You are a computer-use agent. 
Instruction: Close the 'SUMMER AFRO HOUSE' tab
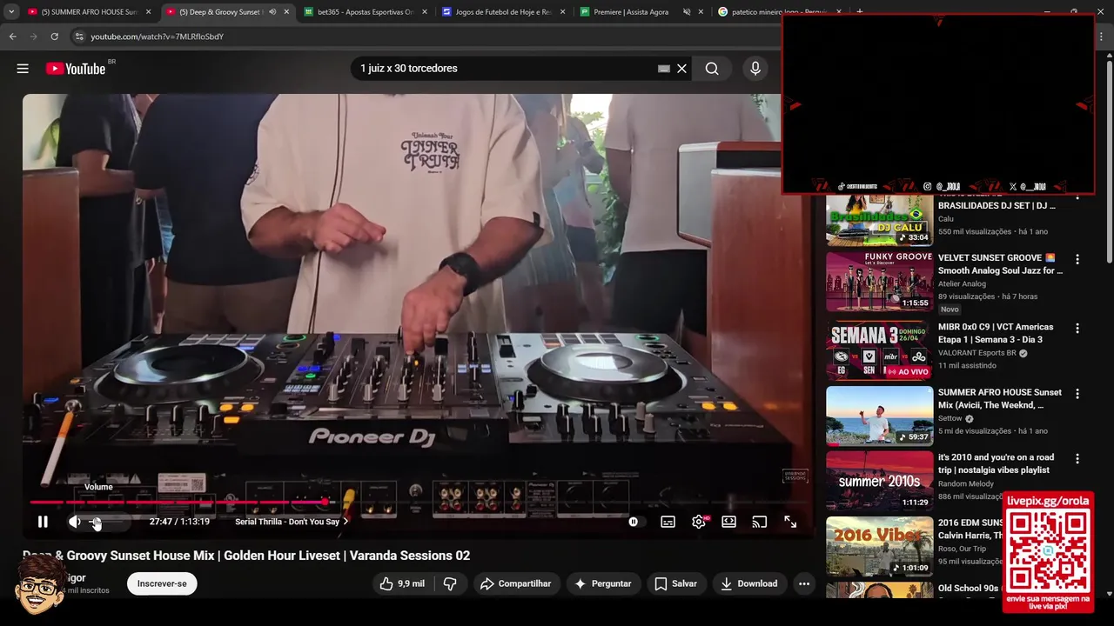[148, 12]
